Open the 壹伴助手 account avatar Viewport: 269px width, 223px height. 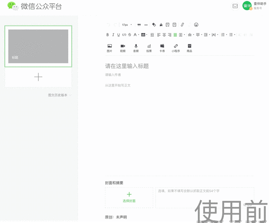click(247, 6)
